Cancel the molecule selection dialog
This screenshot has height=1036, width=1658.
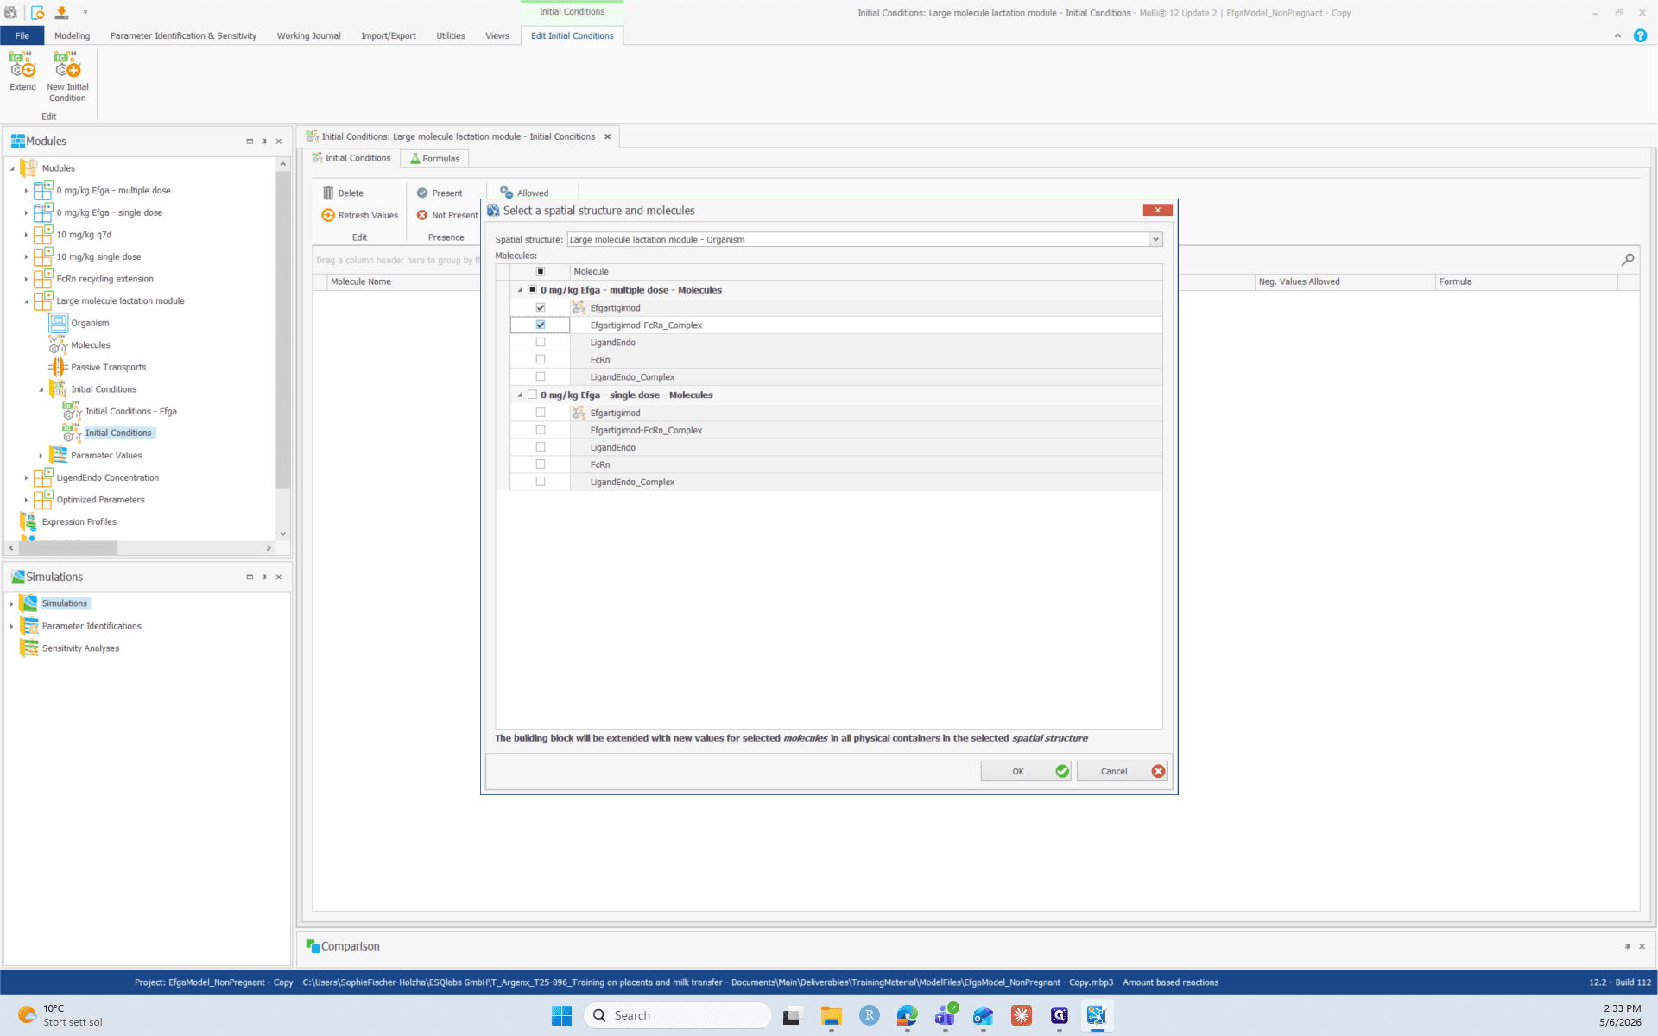tap(1122, 771)
